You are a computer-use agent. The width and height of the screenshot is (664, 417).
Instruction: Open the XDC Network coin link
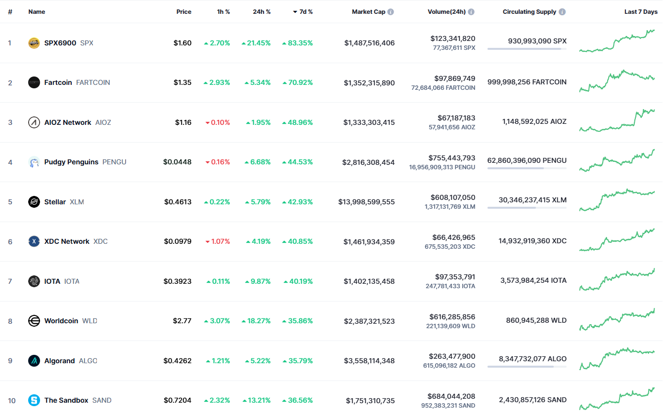(68, 241)
